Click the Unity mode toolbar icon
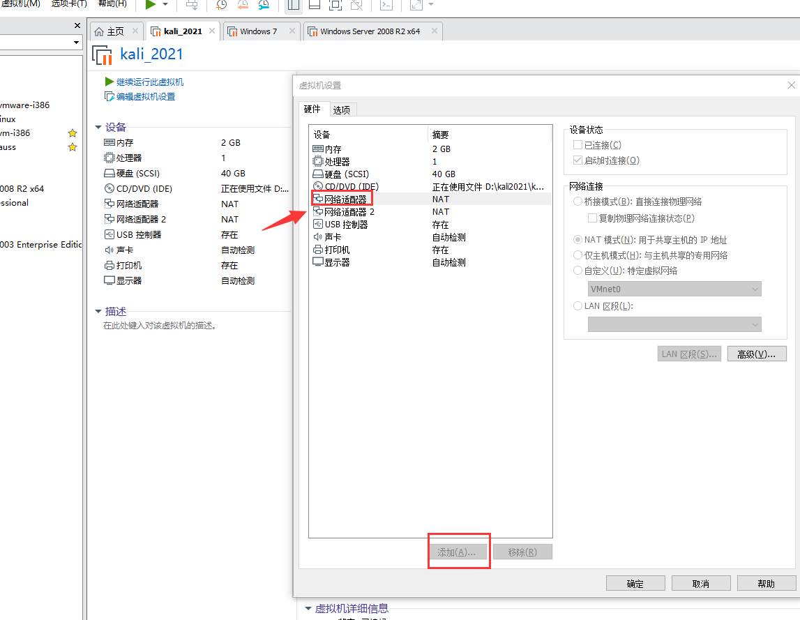800x620 pixels. [356, 5]
